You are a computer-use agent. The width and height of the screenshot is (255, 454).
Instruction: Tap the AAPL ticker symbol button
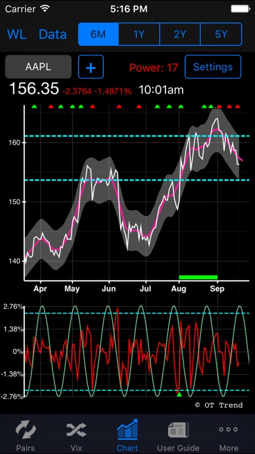[38, 67]
